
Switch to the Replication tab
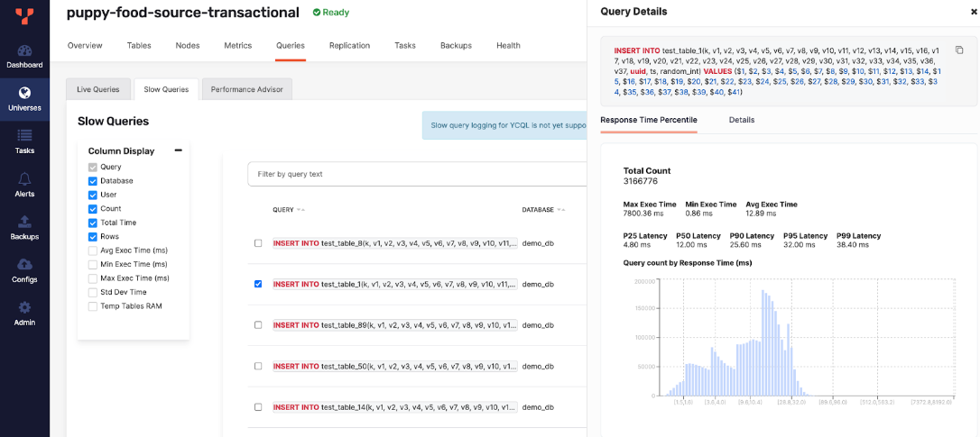click(x=349, y=46)
